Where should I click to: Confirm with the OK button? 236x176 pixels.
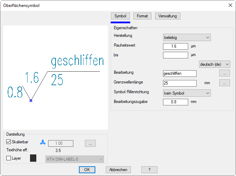click(87, 170)
